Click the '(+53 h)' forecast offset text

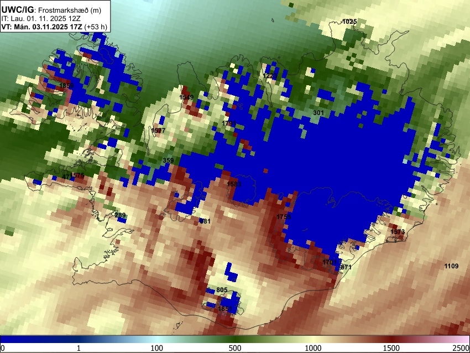click(96, 27)
